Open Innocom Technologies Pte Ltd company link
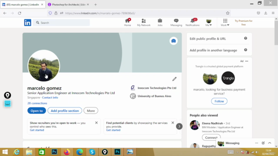 [x=153, y=88]
